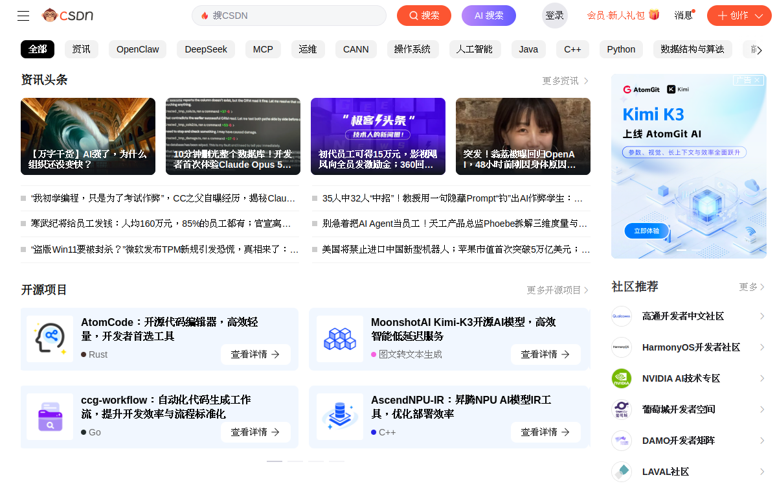Click the DAMO community logo

(x=622, y=441)
